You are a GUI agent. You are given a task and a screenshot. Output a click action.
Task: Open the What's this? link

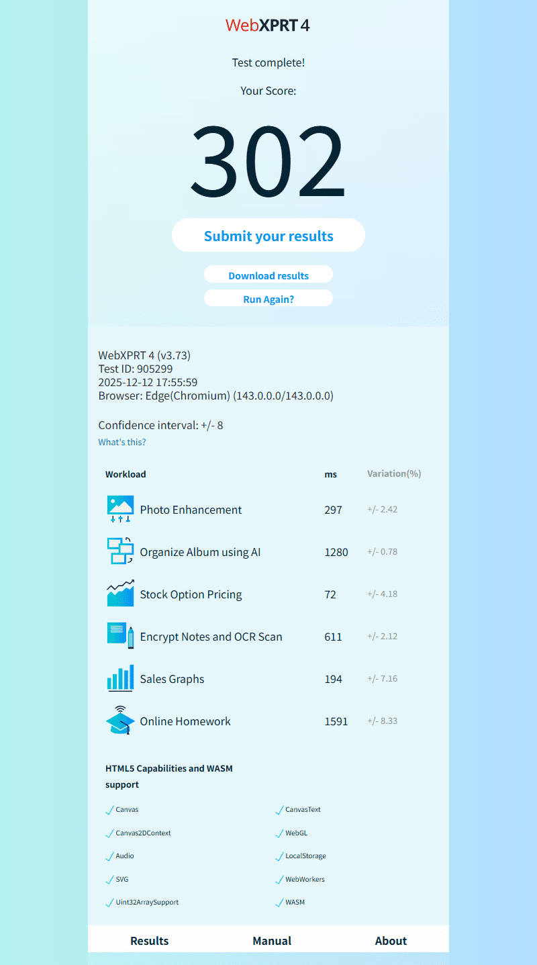point(122,442)
